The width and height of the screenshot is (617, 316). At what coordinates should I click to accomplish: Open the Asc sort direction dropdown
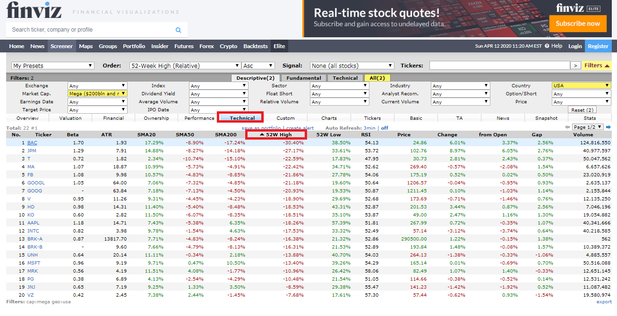258,66
